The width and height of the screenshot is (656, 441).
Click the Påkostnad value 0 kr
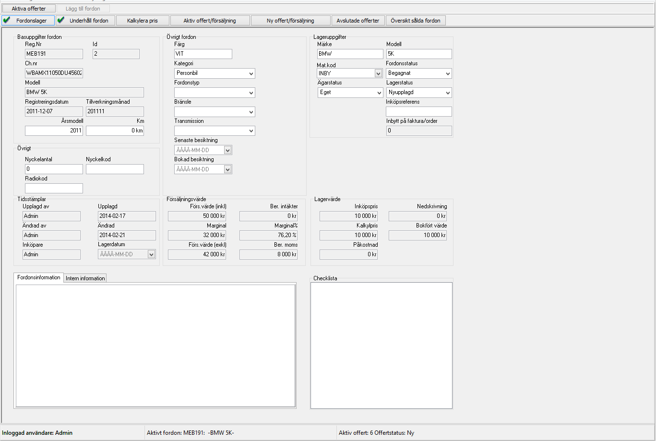pos(348,254)
